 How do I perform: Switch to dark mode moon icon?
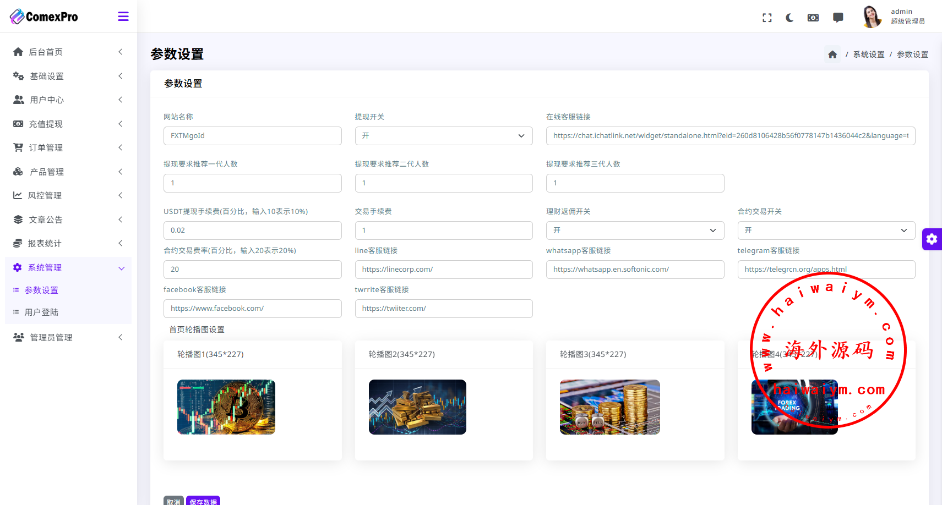pos(789,18)
